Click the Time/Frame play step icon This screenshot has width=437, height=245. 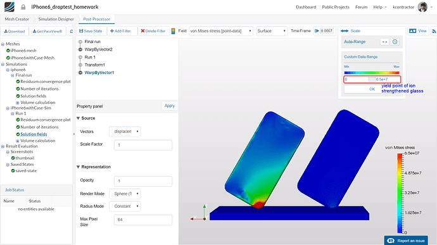tap(317, 31)
